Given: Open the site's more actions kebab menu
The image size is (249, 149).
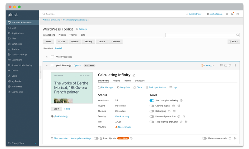Looking at the screenshot, I should point(235,65).
